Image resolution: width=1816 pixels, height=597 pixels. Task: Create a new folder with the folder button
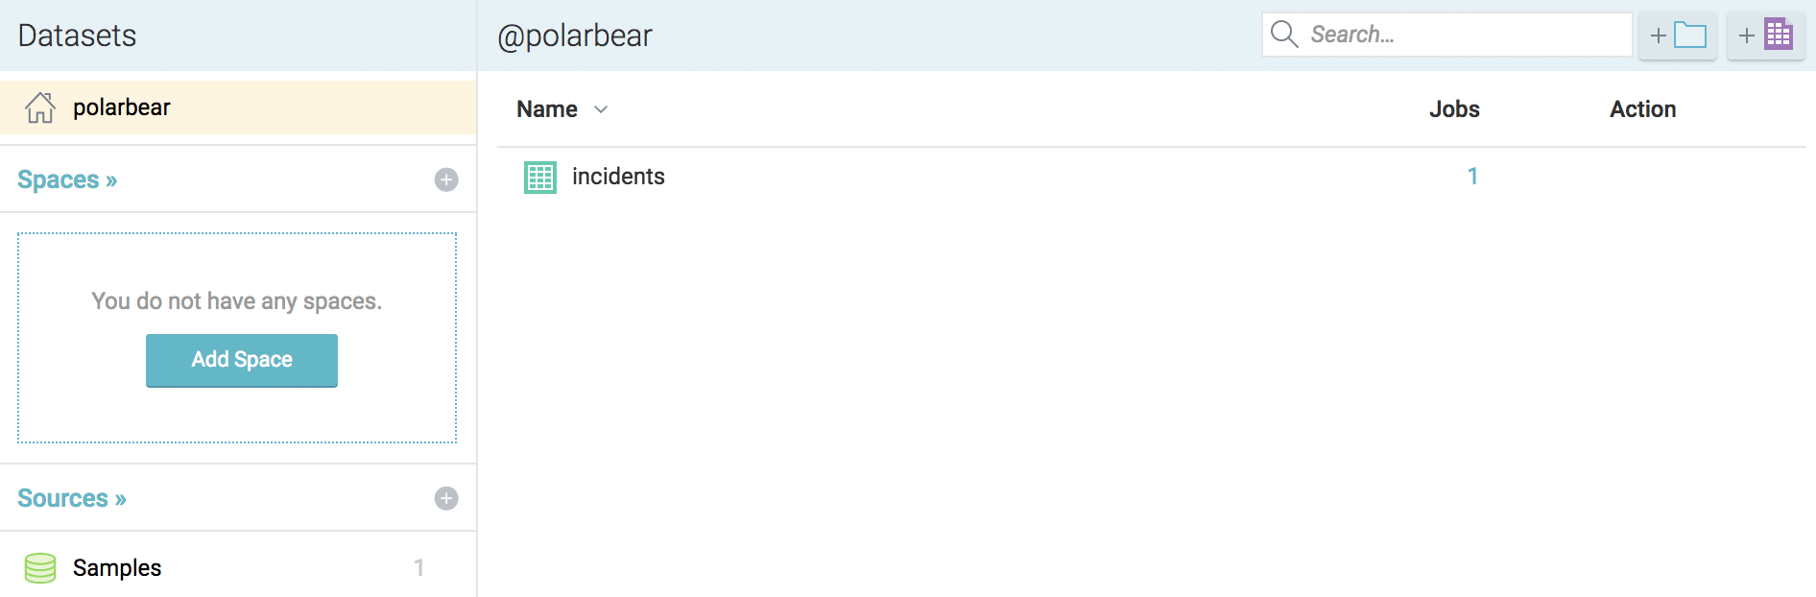(1678, 36)
